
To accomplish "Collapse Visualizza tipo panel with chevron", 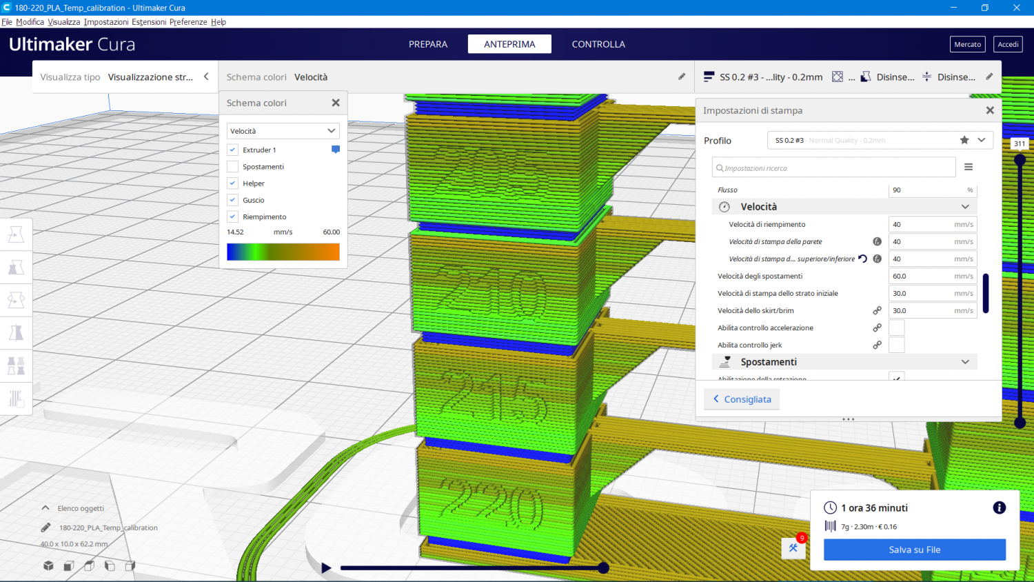I will [x=206, y=77].
